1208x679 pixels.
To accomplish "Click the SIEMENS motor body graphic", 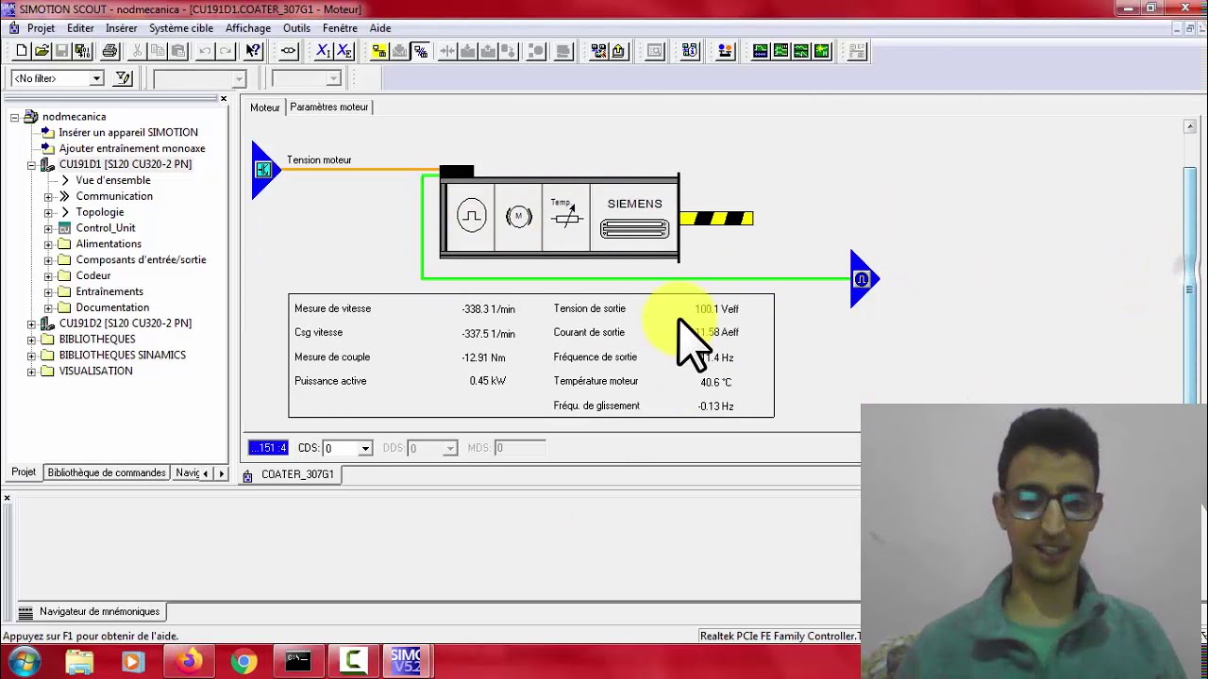I will (x=634, y=217).
